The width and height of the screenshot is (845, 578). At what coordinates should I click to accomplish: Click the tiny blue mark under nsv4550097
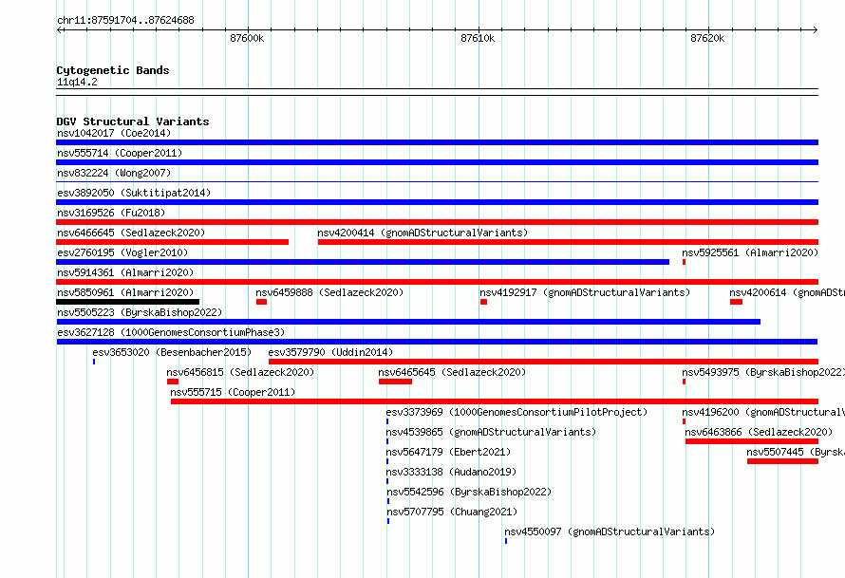[506, 541]
